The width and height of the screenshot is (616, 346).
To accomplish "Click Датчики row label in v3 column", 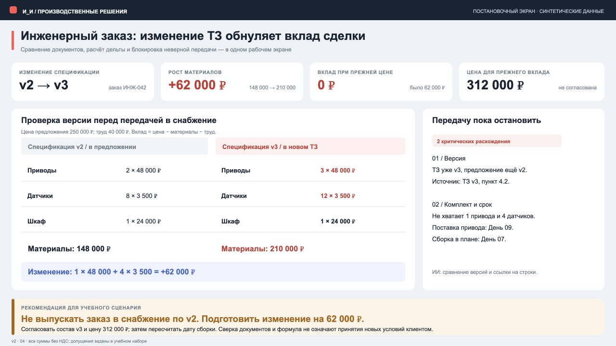I will point(234,196).
